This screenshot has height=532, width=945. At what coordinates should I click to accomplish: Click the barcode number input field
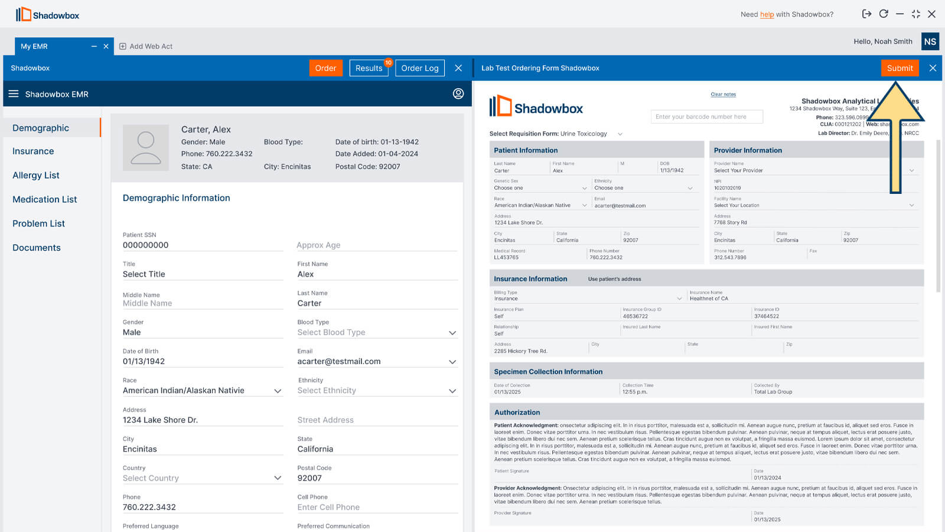pyautogui.click(x=707, y=116)
